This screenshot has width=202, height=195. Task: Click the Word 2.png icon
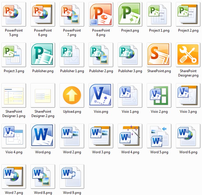click(x=72, y=136)
